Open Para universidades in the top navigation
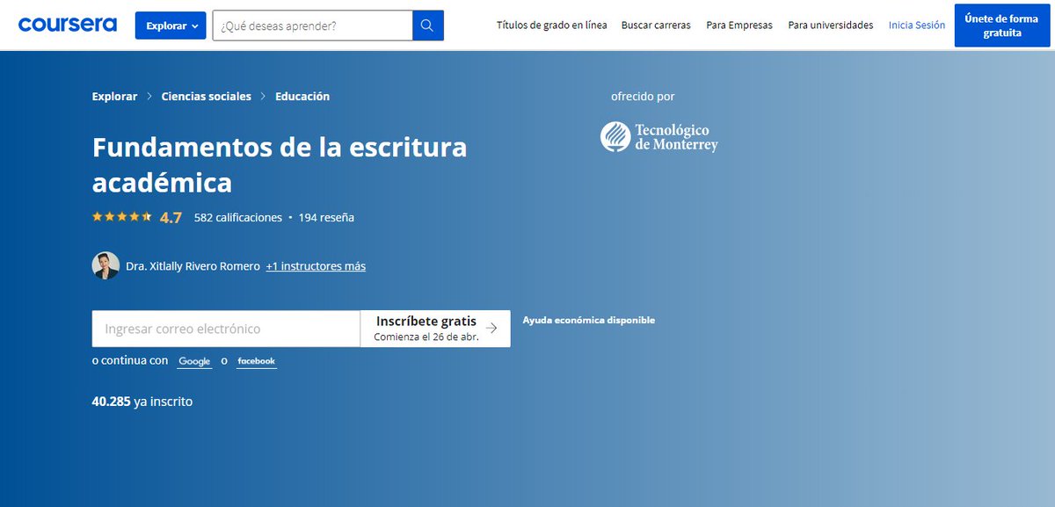The height and width of the screenshot is (507, 1055). click(x=831, y=25)
